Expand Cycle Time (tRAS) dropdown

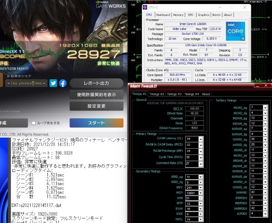pyautogui.click(x=201, y=157)
